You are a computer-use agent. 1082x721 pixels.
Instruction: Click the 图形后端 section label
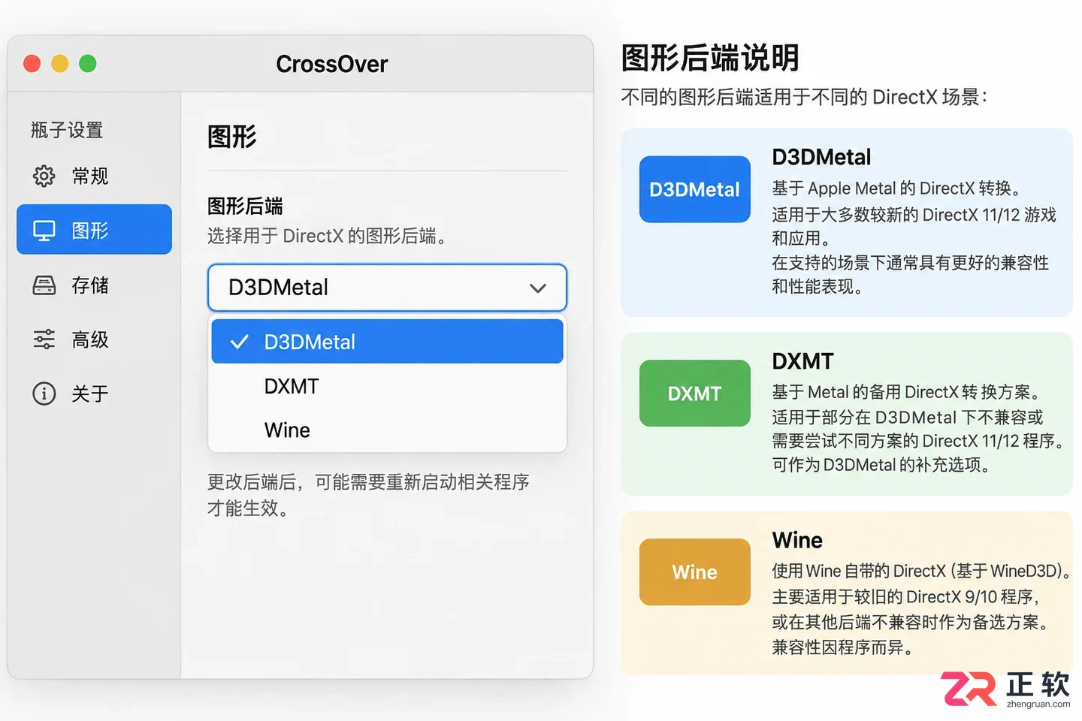click(245, 206)
